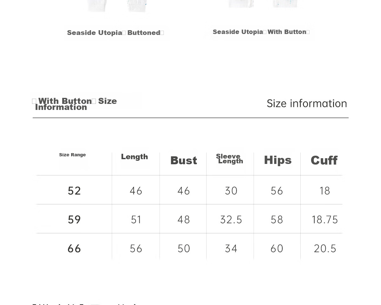Select the Sleeve Length column header

[x=230, y=159]
